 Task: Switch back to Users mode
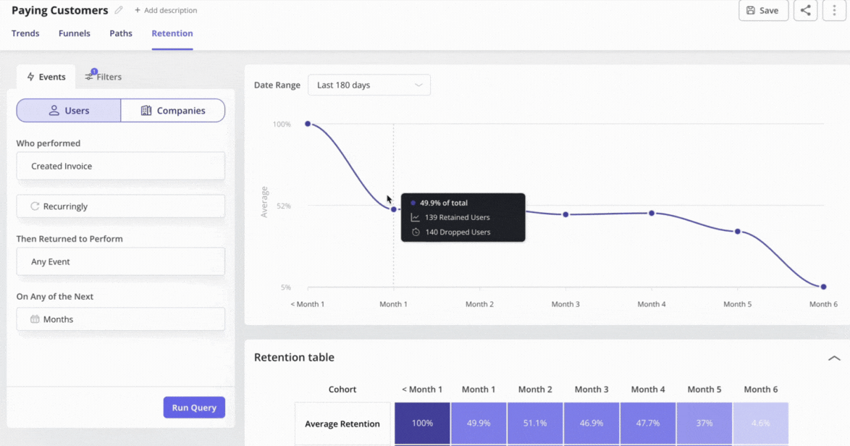[68, 110]
